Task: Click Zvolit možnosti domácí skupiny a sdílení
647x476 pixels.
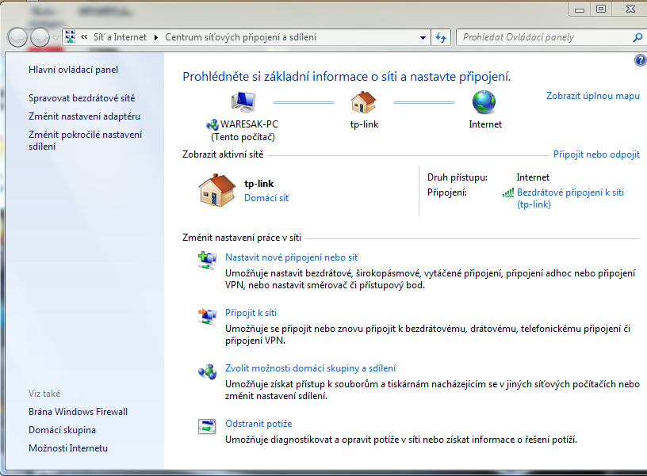Action: [x=310, y=368]
